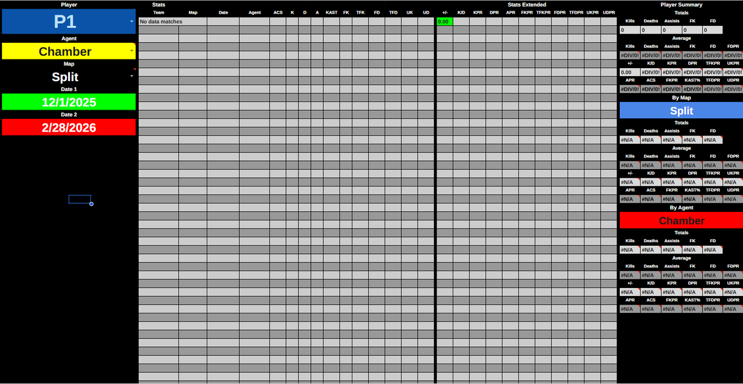This screenshot has height=384, width=743.
Task: Click the K/D header in Stats Extended
Action: (x=461, y=12)
